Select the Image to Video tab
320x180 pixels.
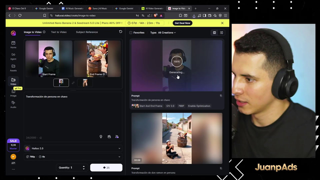(32, 32)
